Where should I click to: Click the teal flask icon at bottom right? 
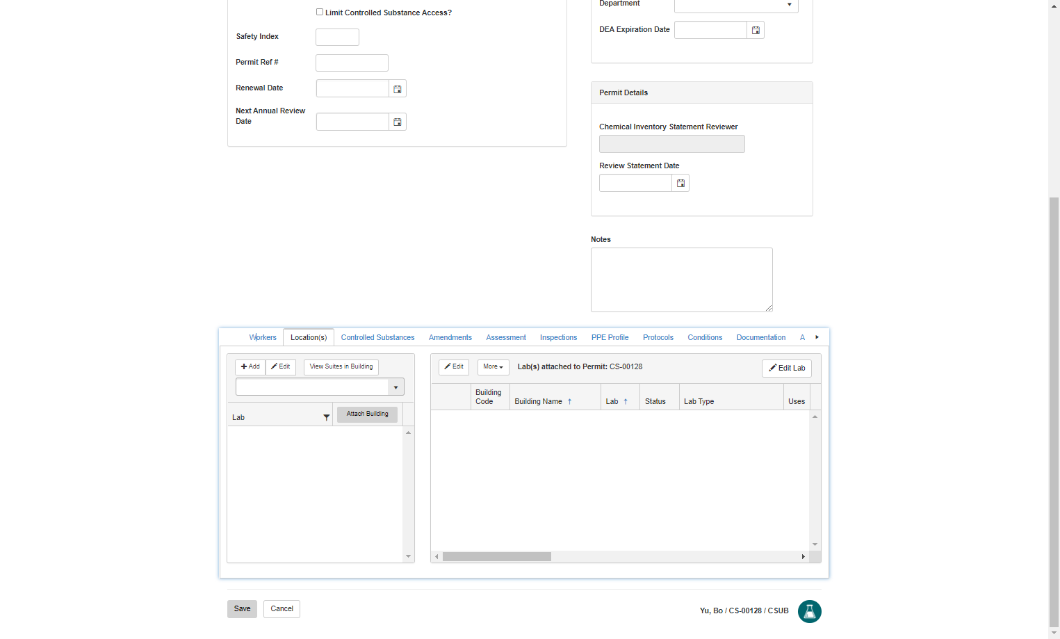[809, 611]
